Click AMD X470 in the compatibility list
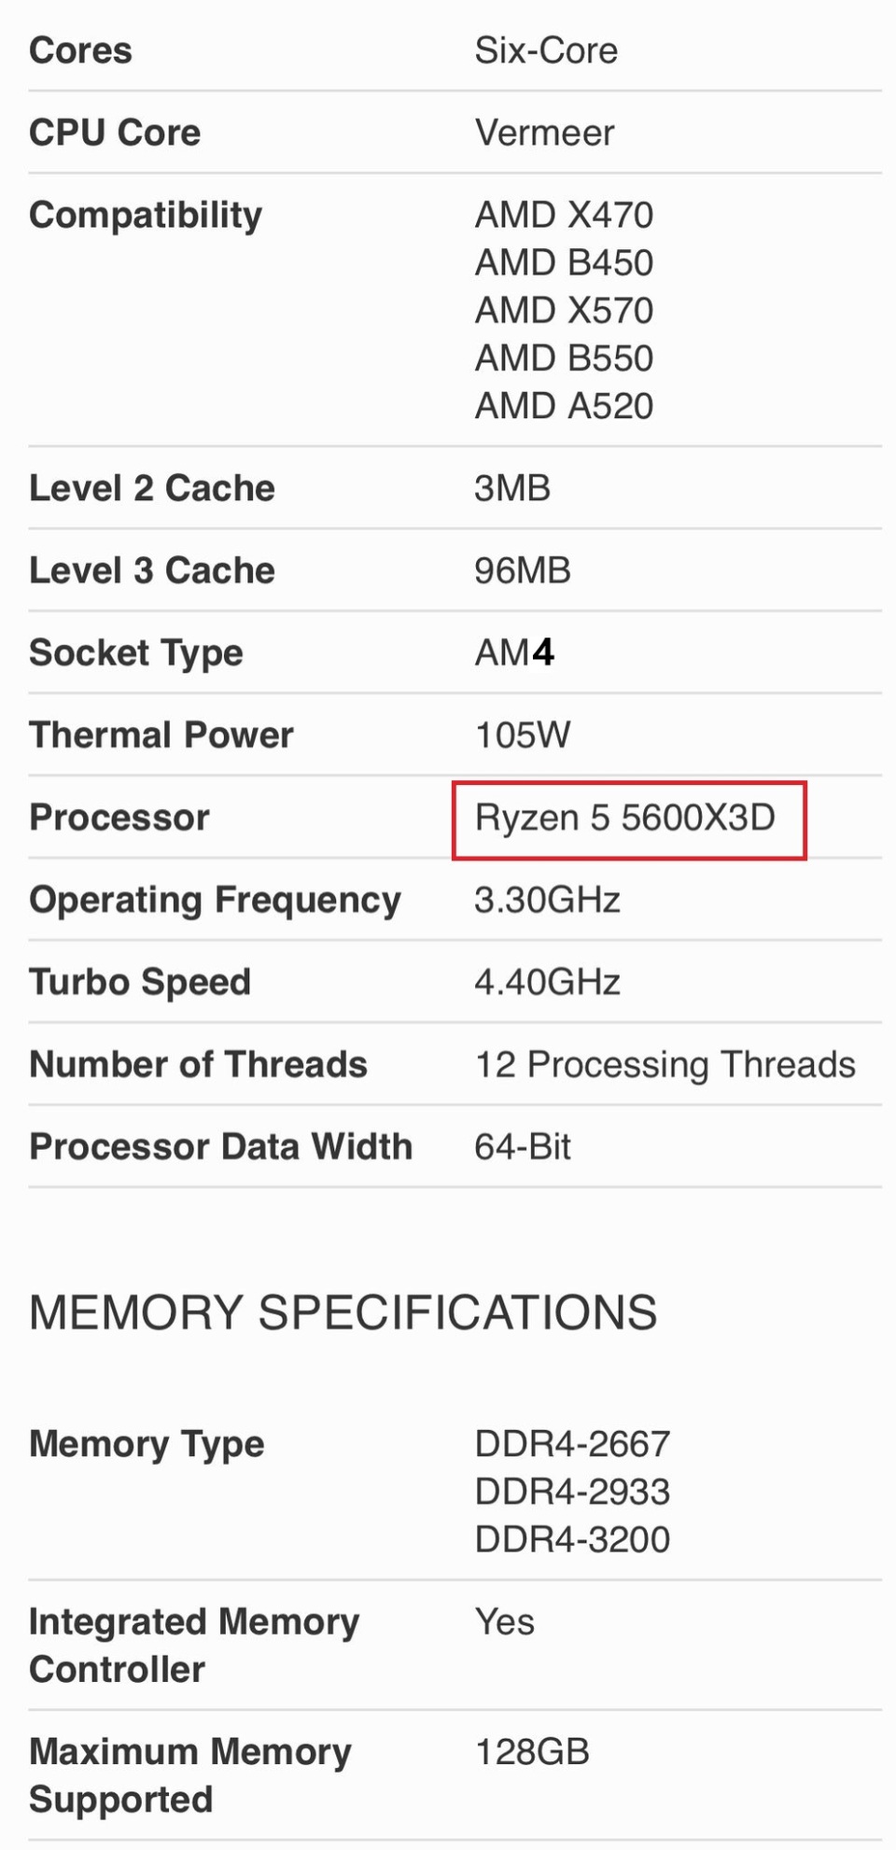Image resolution: width=896 pixels, height=1850 pixels. coord(564,215)
